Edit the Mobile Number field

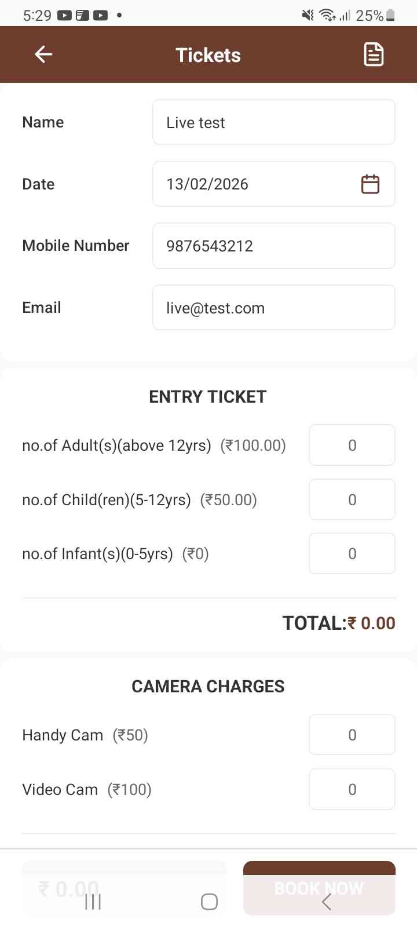(x=273, y=246)
